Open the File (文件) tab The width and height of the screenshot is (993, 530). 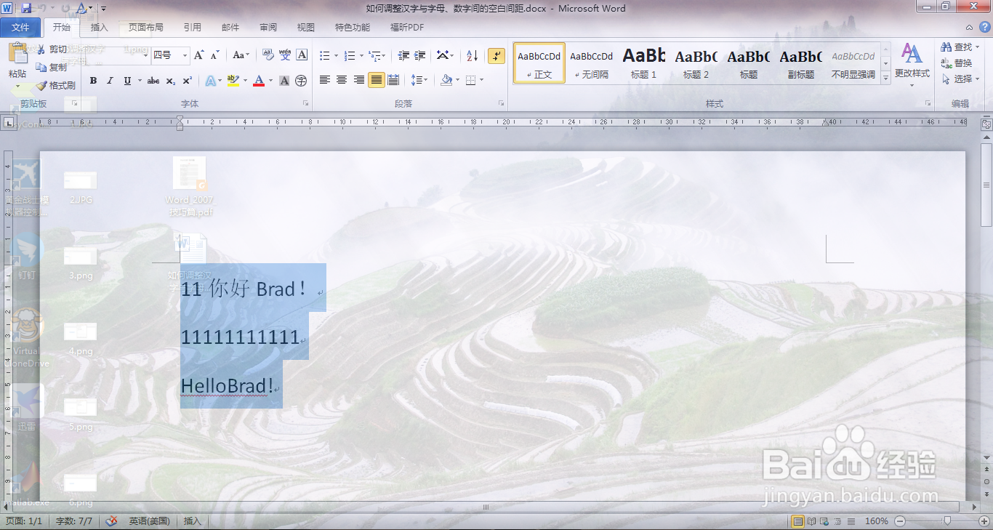click(21, 28)
